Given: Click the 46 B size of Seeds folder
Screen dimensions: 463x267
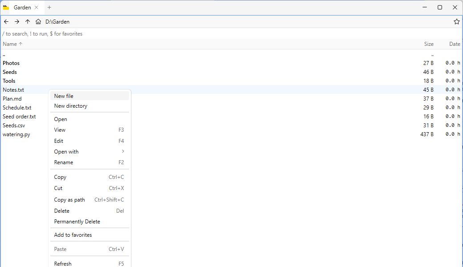Looking at the screenshot, I should pyautogui.click(x=428, y=72).
